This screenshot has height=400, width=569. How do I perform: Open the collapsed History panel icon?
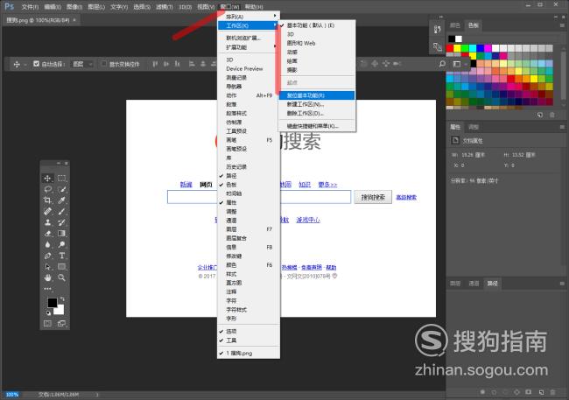coord(437,30)
